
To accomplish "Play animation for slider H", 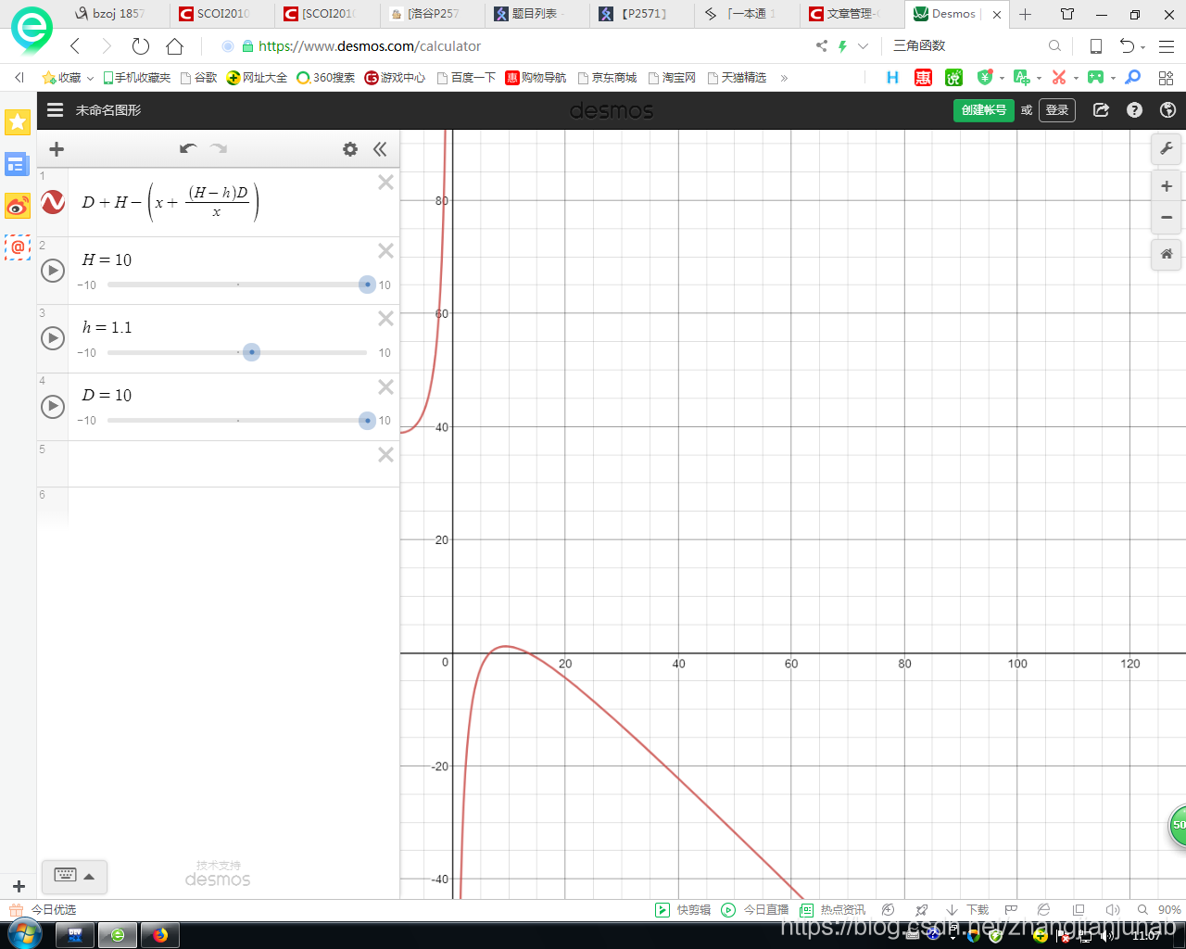I will [53, 271].
